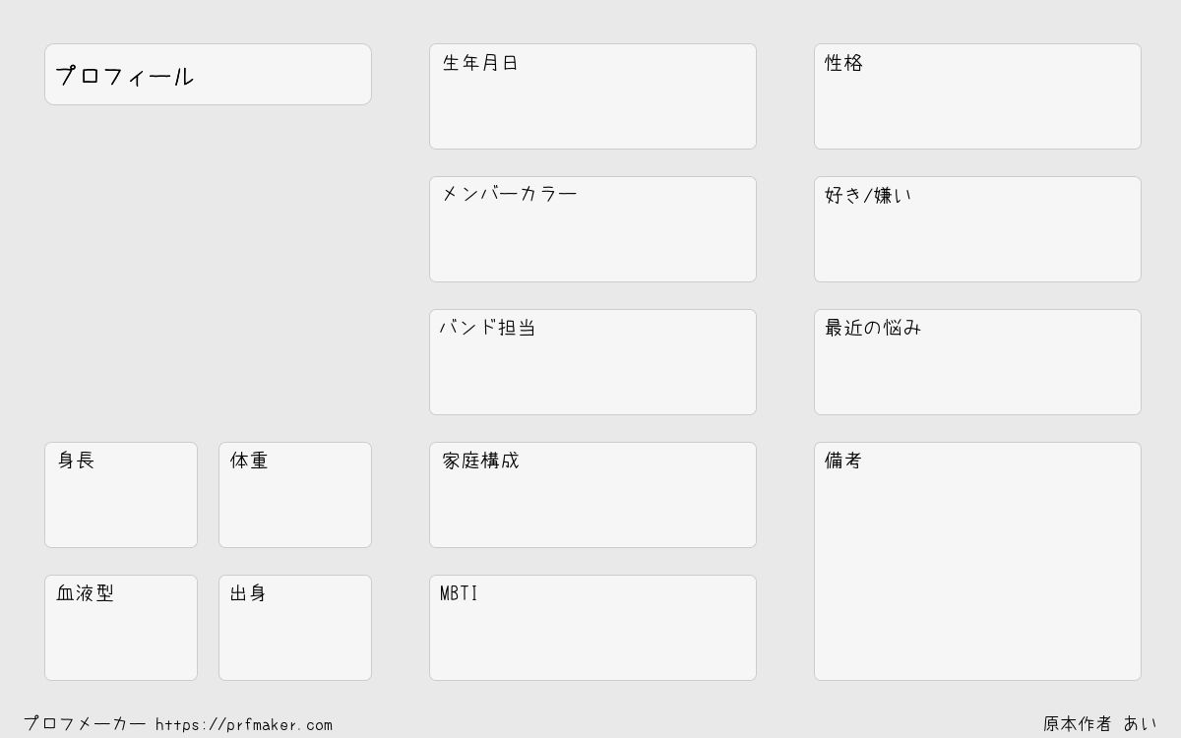Click the プロフメーカー footer text
The width and height of the screenshot is (1181, 738).
85,724
